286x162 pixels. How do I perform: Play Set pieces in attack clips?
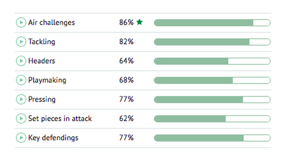click(x=21, y=119)
